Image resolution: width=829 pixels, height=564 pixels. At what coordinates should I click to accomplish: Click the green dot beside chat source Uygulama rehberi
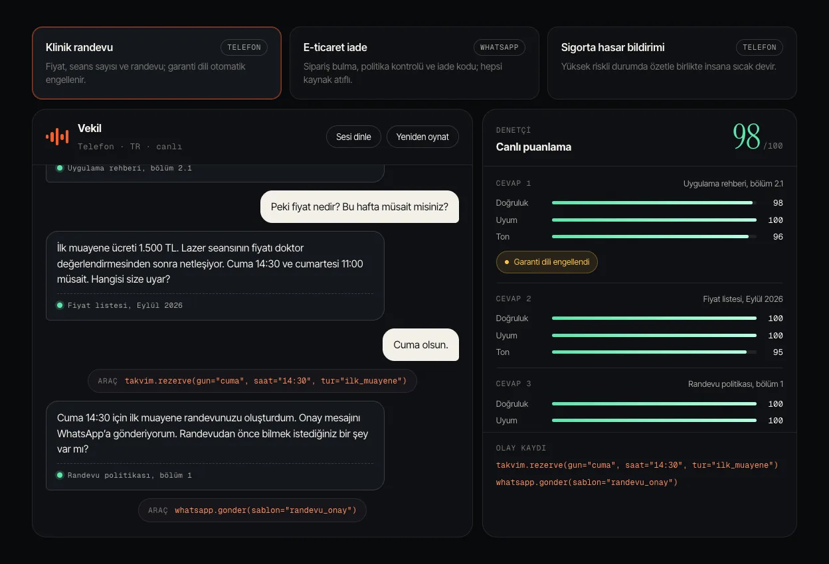click(x=60, y=168)
